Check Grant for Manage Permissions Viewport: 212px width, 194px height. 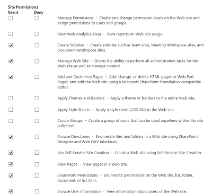(x=11, y=18)
